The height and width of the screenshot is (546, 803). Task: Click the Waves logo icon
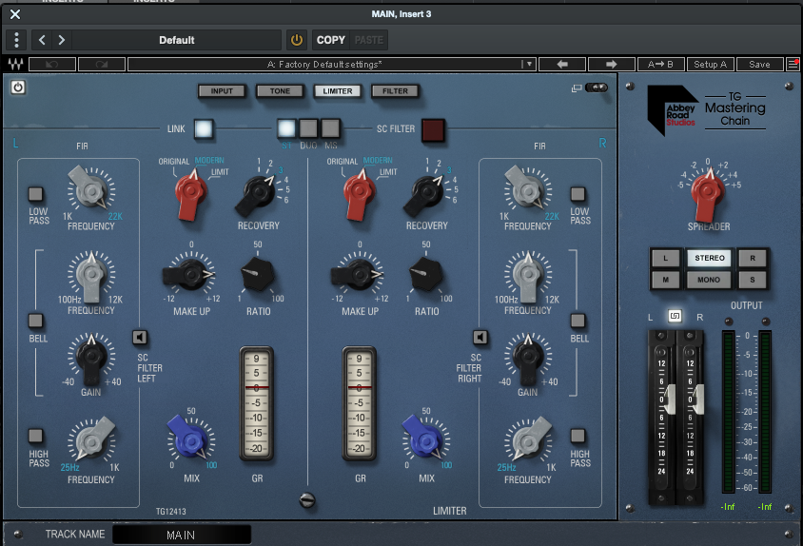click(x=16, y=64)
